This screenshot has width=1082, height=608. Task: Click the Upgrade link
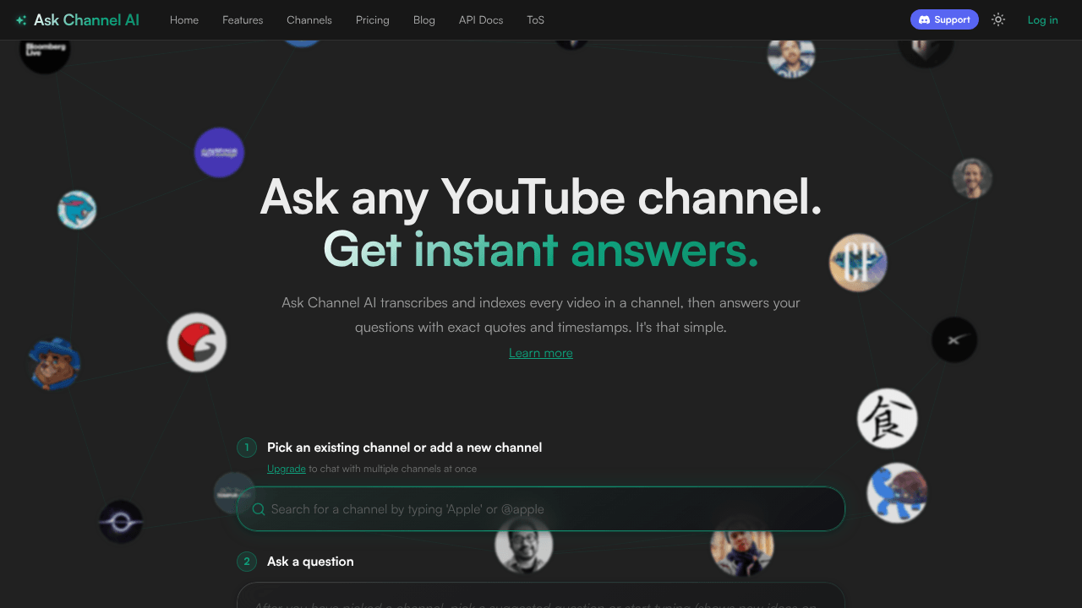[x=287, y=469]
